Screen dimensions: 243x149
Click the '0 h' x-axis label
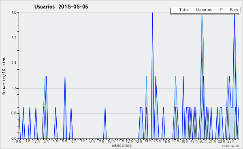pyautogui.click(x=19, y=141)
